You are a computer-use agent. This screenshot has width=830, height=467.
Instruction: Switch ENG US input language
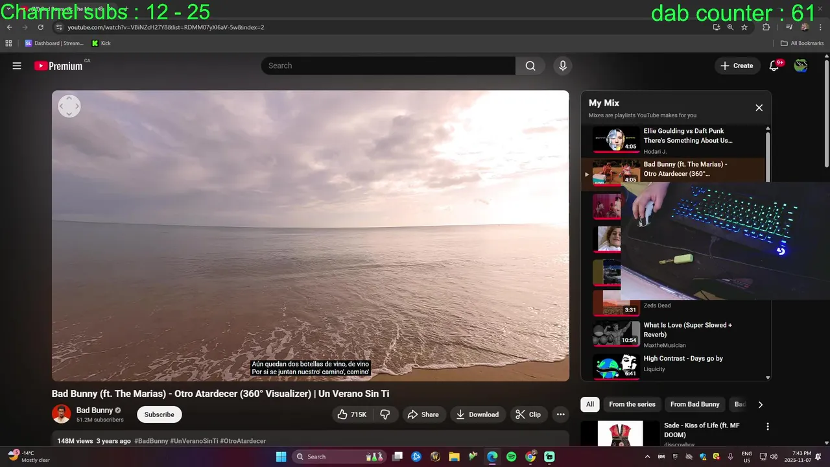point(747,457)
